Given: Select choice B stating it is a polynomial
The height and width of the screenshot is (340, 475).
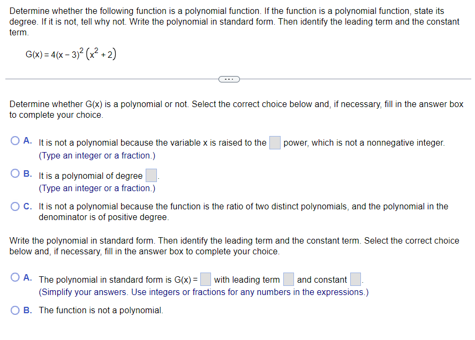Looking at the screenshot, I should 14,173.
